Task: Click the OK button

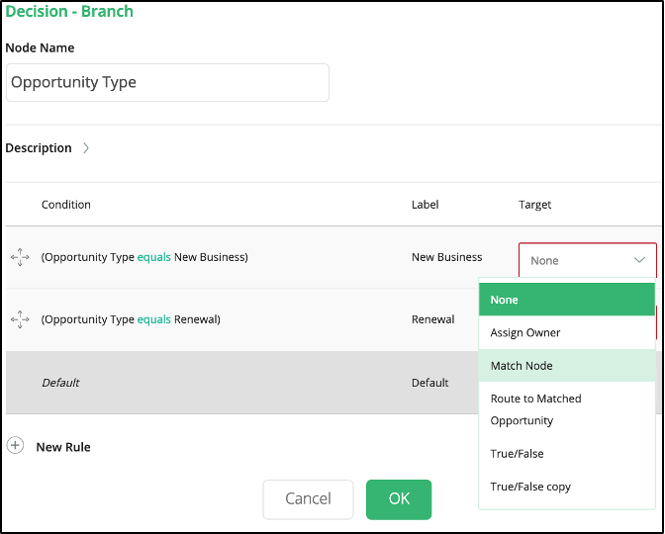Action: tap(399, 499)
